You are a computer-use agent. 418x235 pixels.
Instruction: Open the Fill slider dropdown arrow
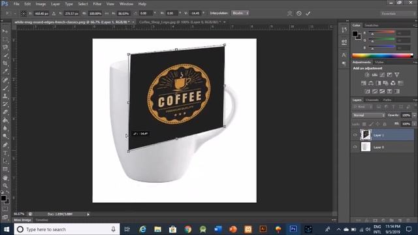tap(414, 124)
